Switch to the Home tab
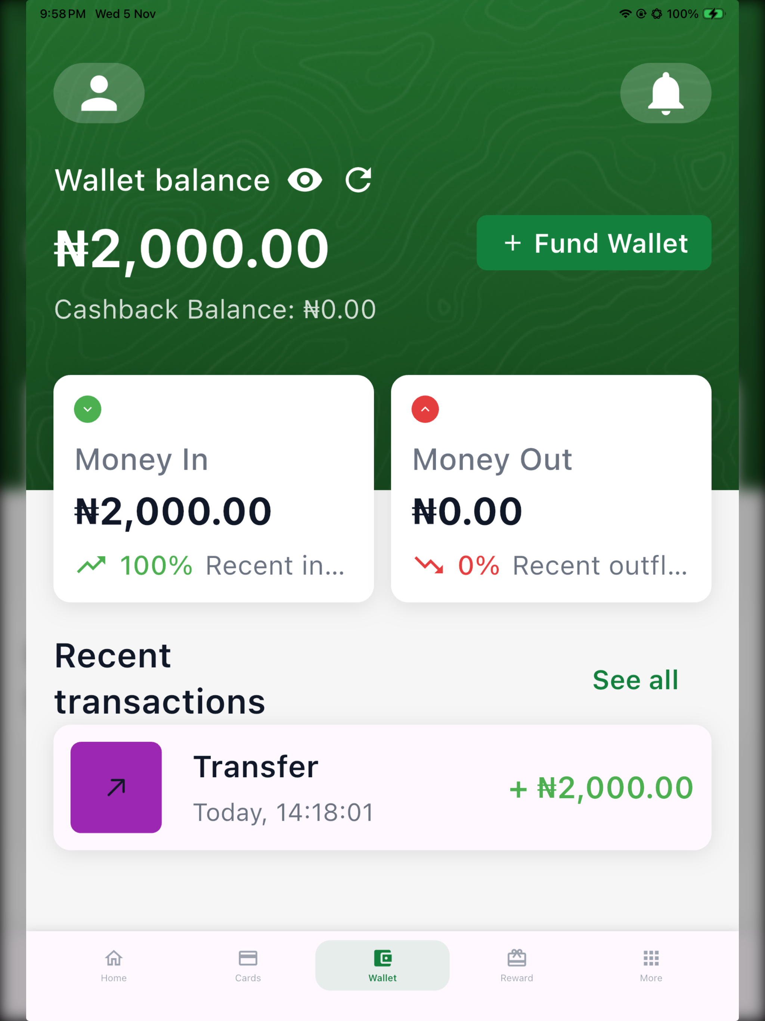The width and height of the screenshot is (765, 1021). click(114, 965)
